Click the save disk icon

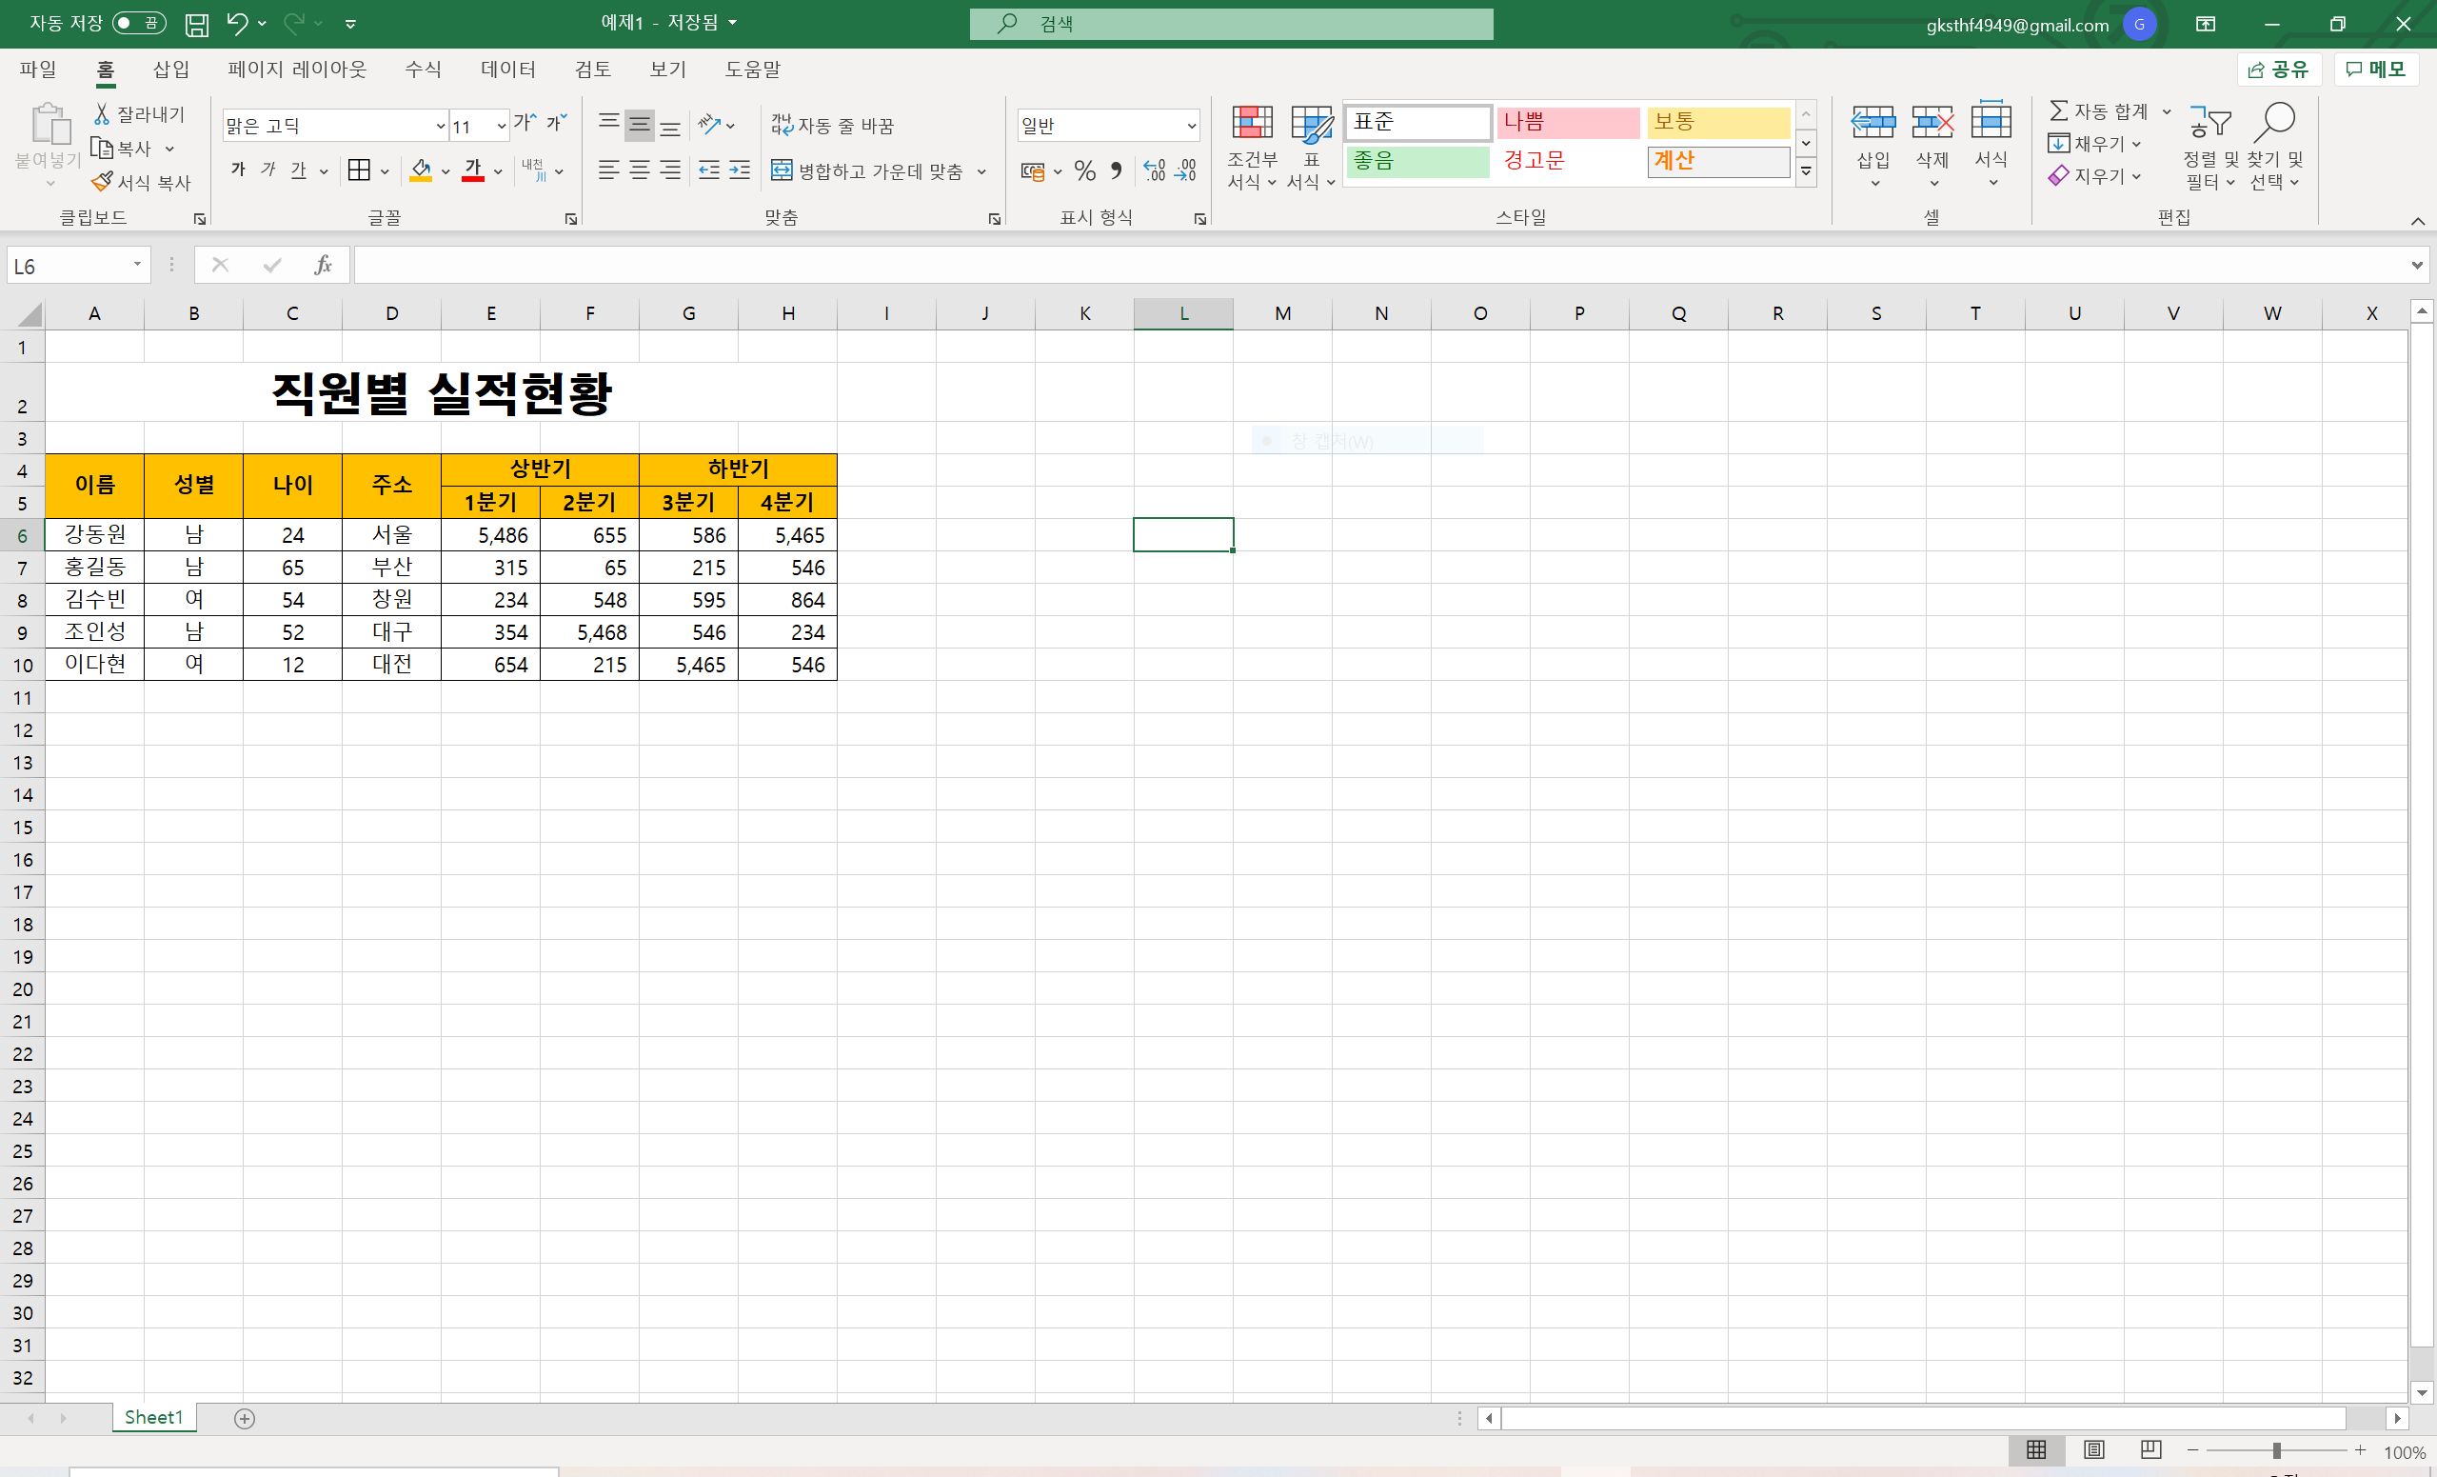(197, 24)
